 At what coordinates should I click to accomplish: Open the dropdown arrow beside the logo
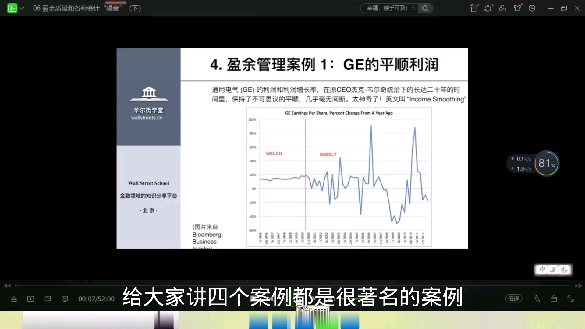pyautogui.click(x=22, y=9)
